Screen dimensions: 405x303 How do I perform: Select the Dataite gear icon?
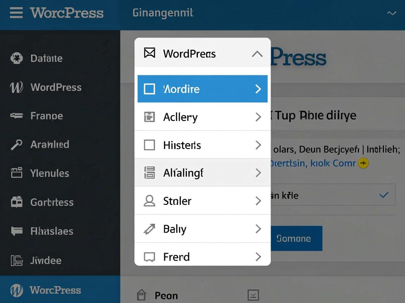tap(16, 58)
